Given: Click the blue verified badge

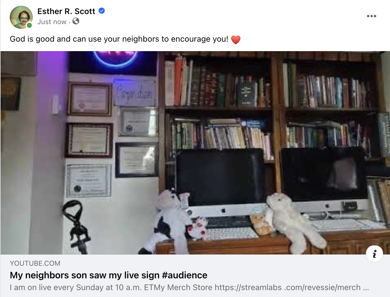Looking at the screenshot, I should point(102,11).
